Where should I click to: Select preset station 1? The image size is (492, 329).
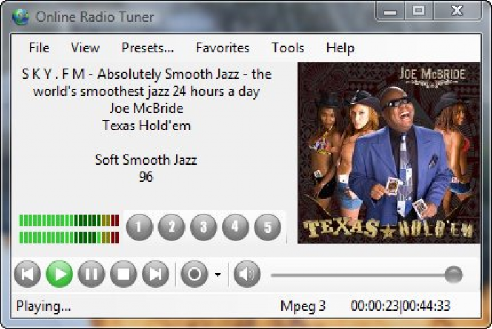[139, 227]
